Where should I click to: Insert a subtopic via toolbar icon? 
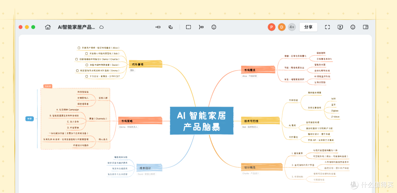(x=171, y=27)
